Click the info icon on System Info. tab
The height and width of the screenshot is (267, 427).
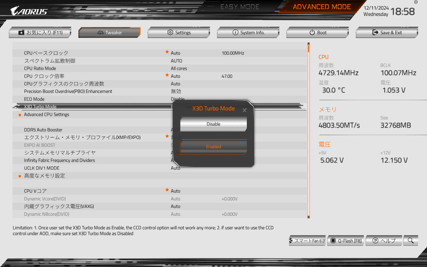(235, 32)
